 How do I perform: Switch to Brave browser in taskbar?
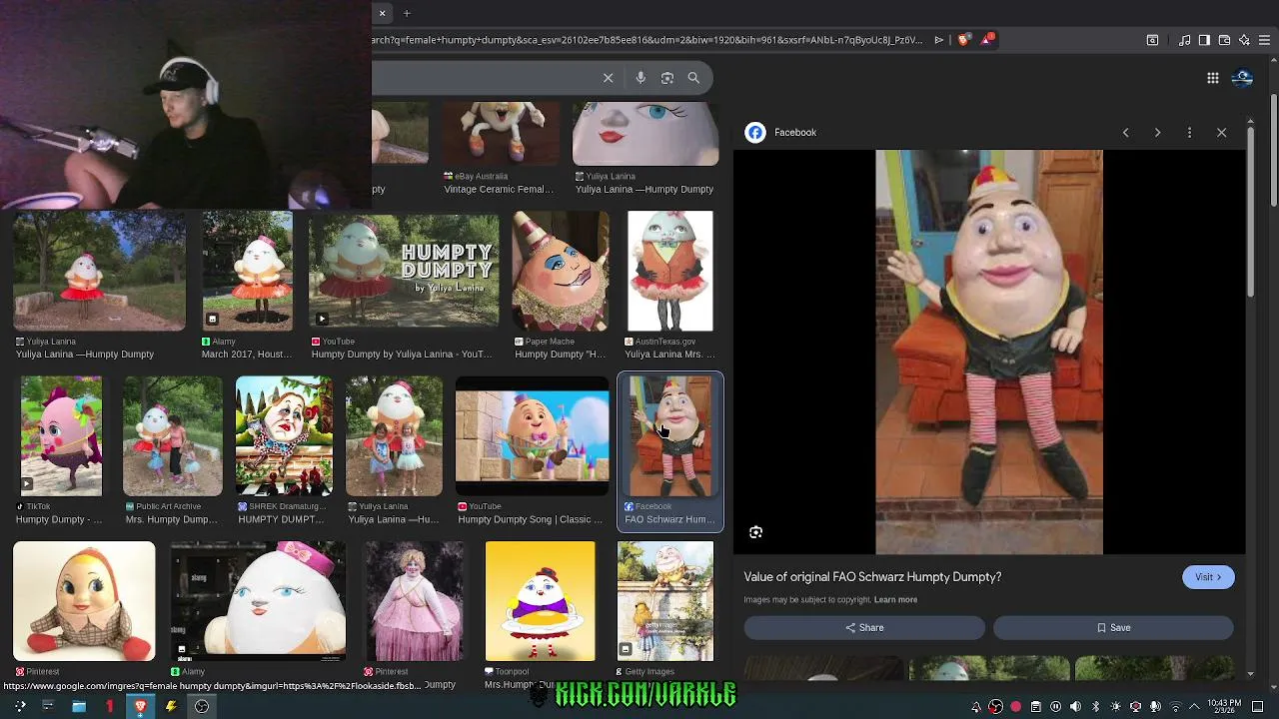coord(140,706)
